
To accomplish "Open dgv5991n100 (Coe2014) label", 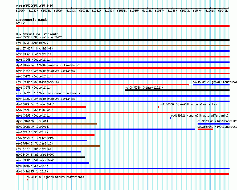I will (33, 121).
